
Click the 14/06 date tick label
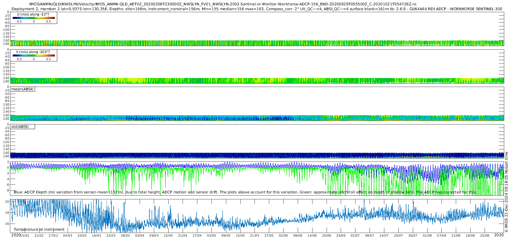[x=312, y=235]
